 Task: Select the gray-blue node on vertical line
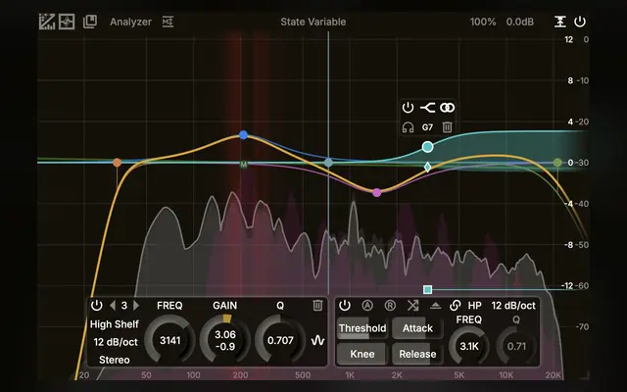click(x=328, y=163)
